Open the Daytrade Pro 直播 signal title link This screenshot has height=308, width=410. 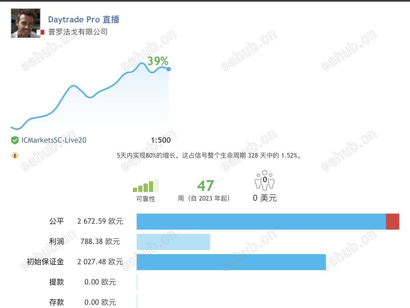pyautogui.click(x=84, y=19)
